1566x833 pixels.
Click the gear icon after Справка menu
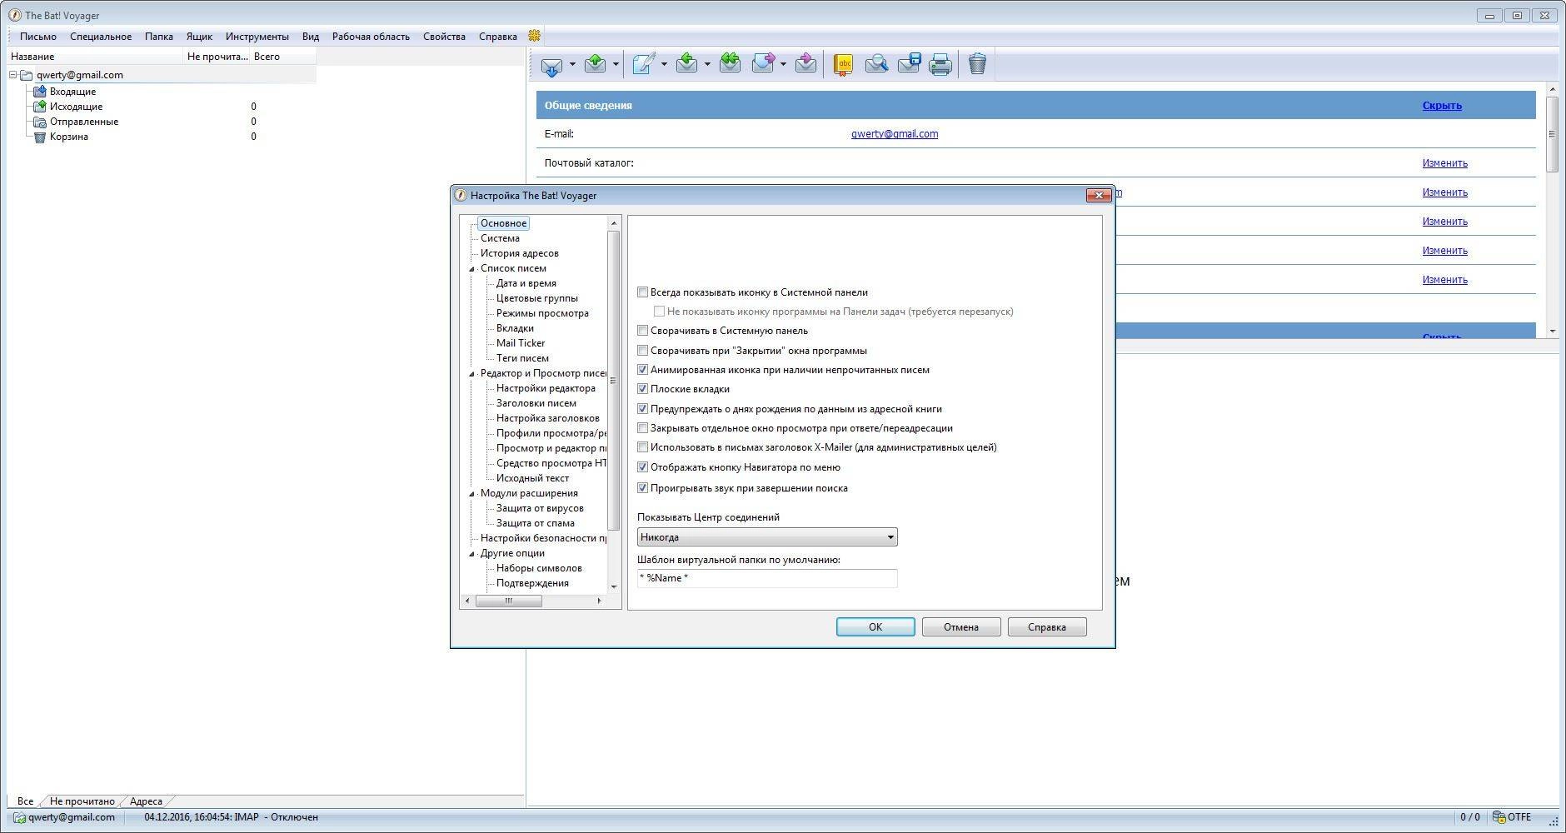[x=535, y=36]
